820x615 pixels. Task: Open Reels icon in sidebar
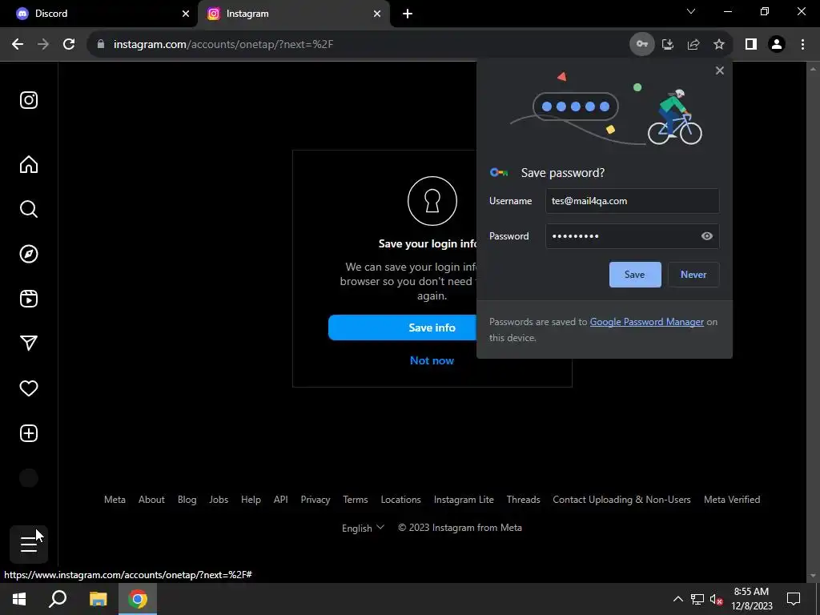coord(29,299)
